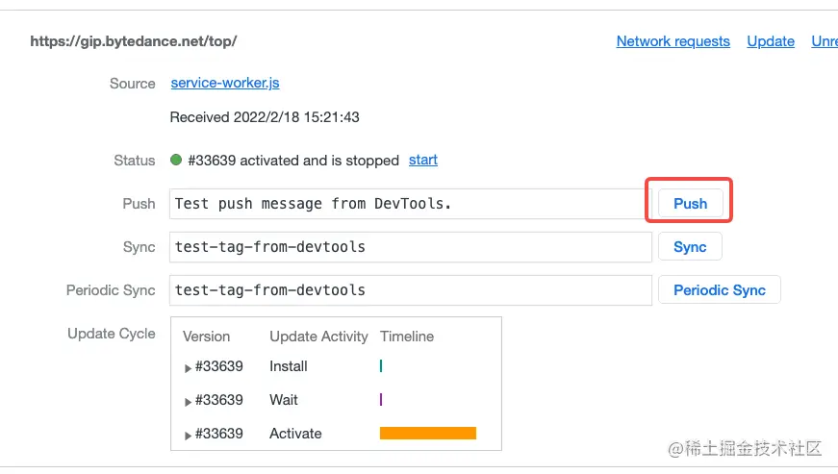Open the Network requests link
Viewport: 838px width, 474px height.
click(673, 41)
